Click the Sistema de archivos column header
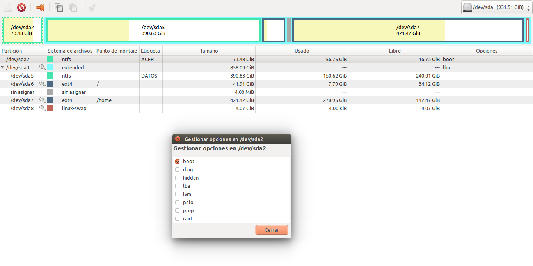The height and width of the screenshot is (266, 533). [x=70, y=51]
